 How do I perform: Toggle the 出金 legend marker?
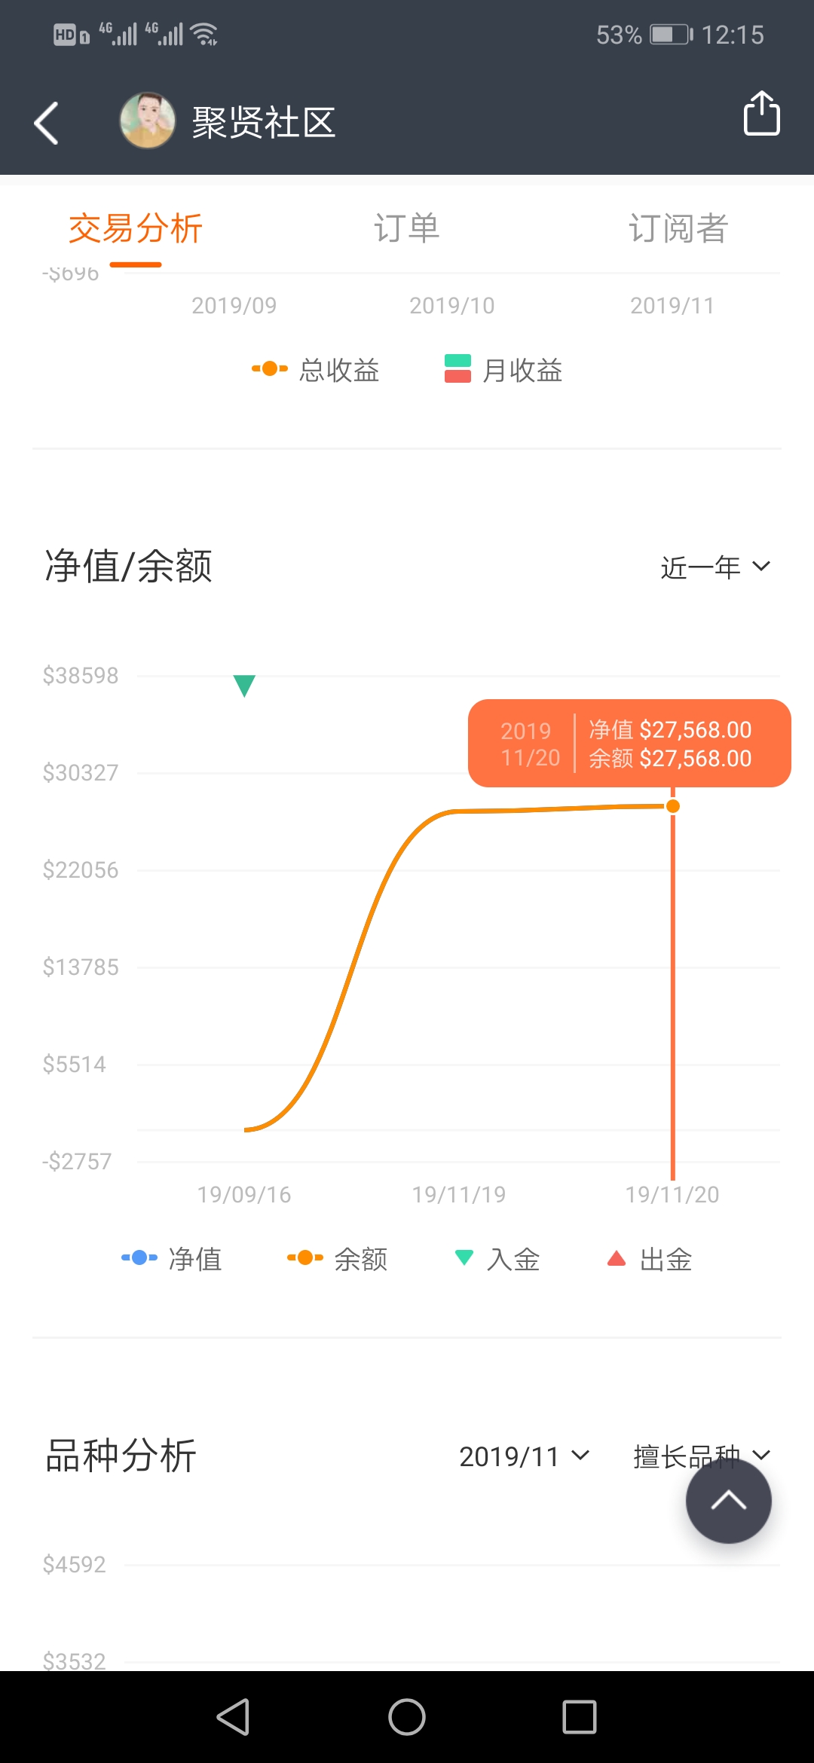pos(650,1259)
